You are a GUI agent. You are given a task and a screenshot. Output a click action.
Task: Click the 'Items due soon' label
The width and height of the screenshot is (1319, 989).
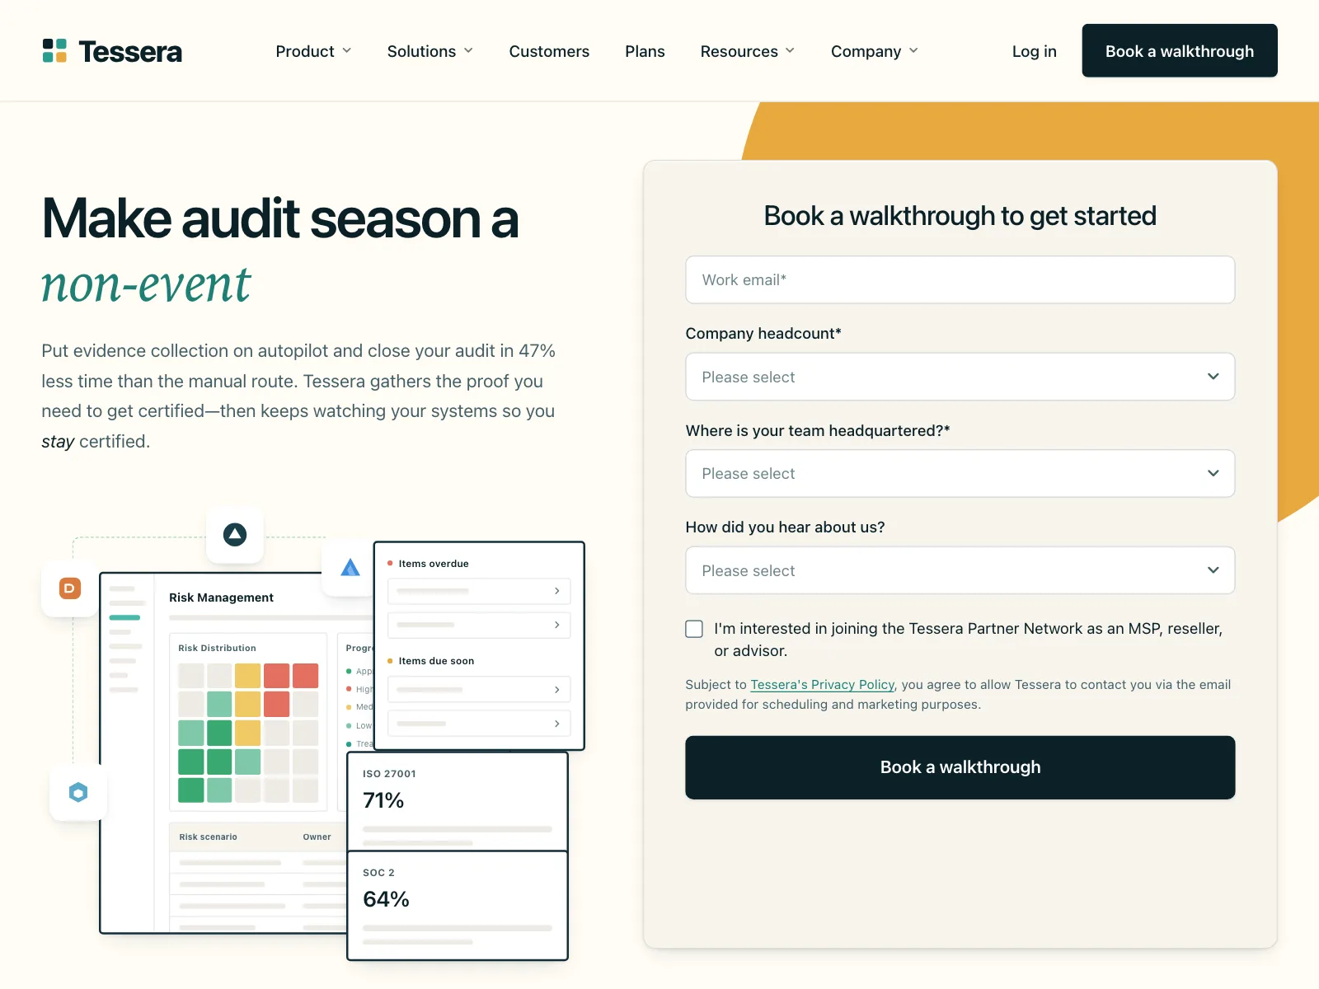coord(436,661)
